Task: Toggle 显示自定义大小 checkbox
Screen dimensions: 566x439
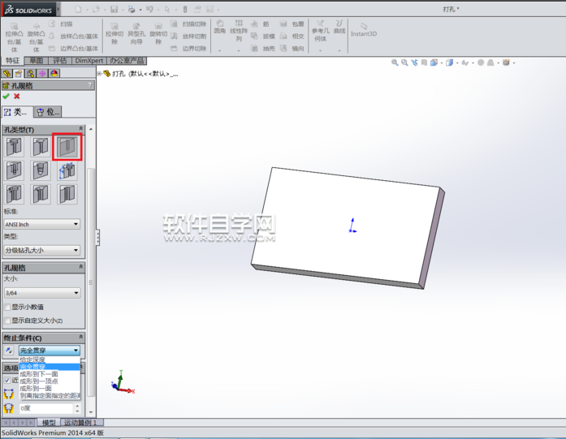Action: pos(7,321)
